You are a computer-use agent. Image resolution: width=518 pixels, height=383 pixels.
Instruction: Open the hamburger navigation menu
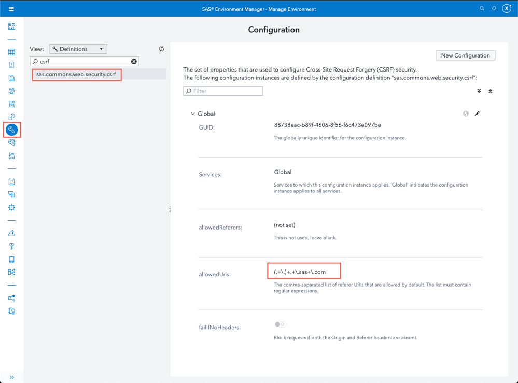[x=11, y=9]
